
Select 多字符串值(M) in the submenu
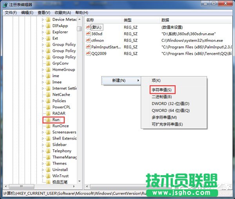click(x=164, y=117)
